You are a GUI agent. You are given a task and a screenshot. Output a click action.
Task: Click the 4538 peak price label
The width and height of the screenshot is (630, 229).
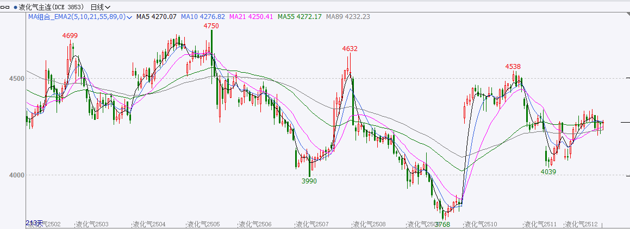point(513,67)
